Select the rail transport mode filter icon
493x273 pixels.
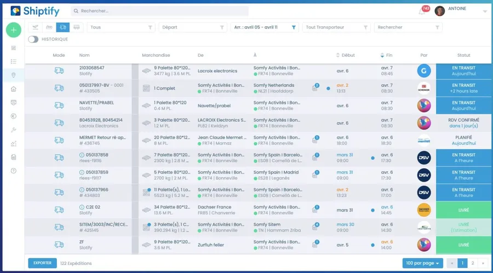pos(76,27)
